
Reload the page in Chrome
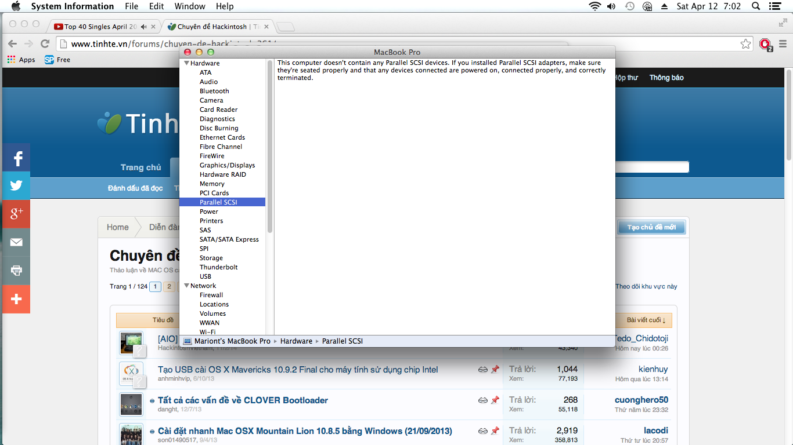point(45,43)
